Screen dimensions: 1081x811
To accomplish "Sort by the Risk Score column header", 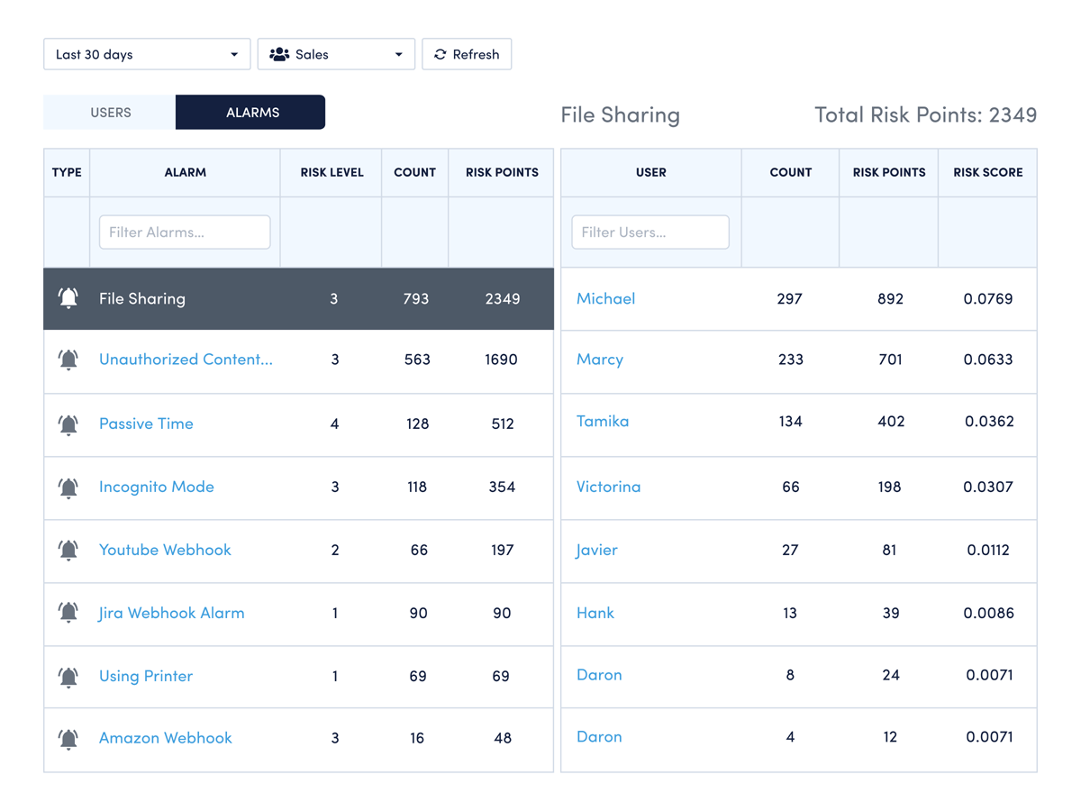I will (x=987, y=172).
